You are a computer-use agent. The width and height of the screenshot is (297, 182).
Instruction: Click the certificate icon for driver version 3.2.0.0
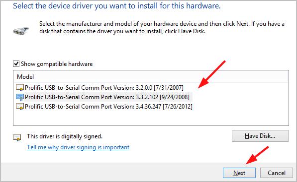pos(20,88)
